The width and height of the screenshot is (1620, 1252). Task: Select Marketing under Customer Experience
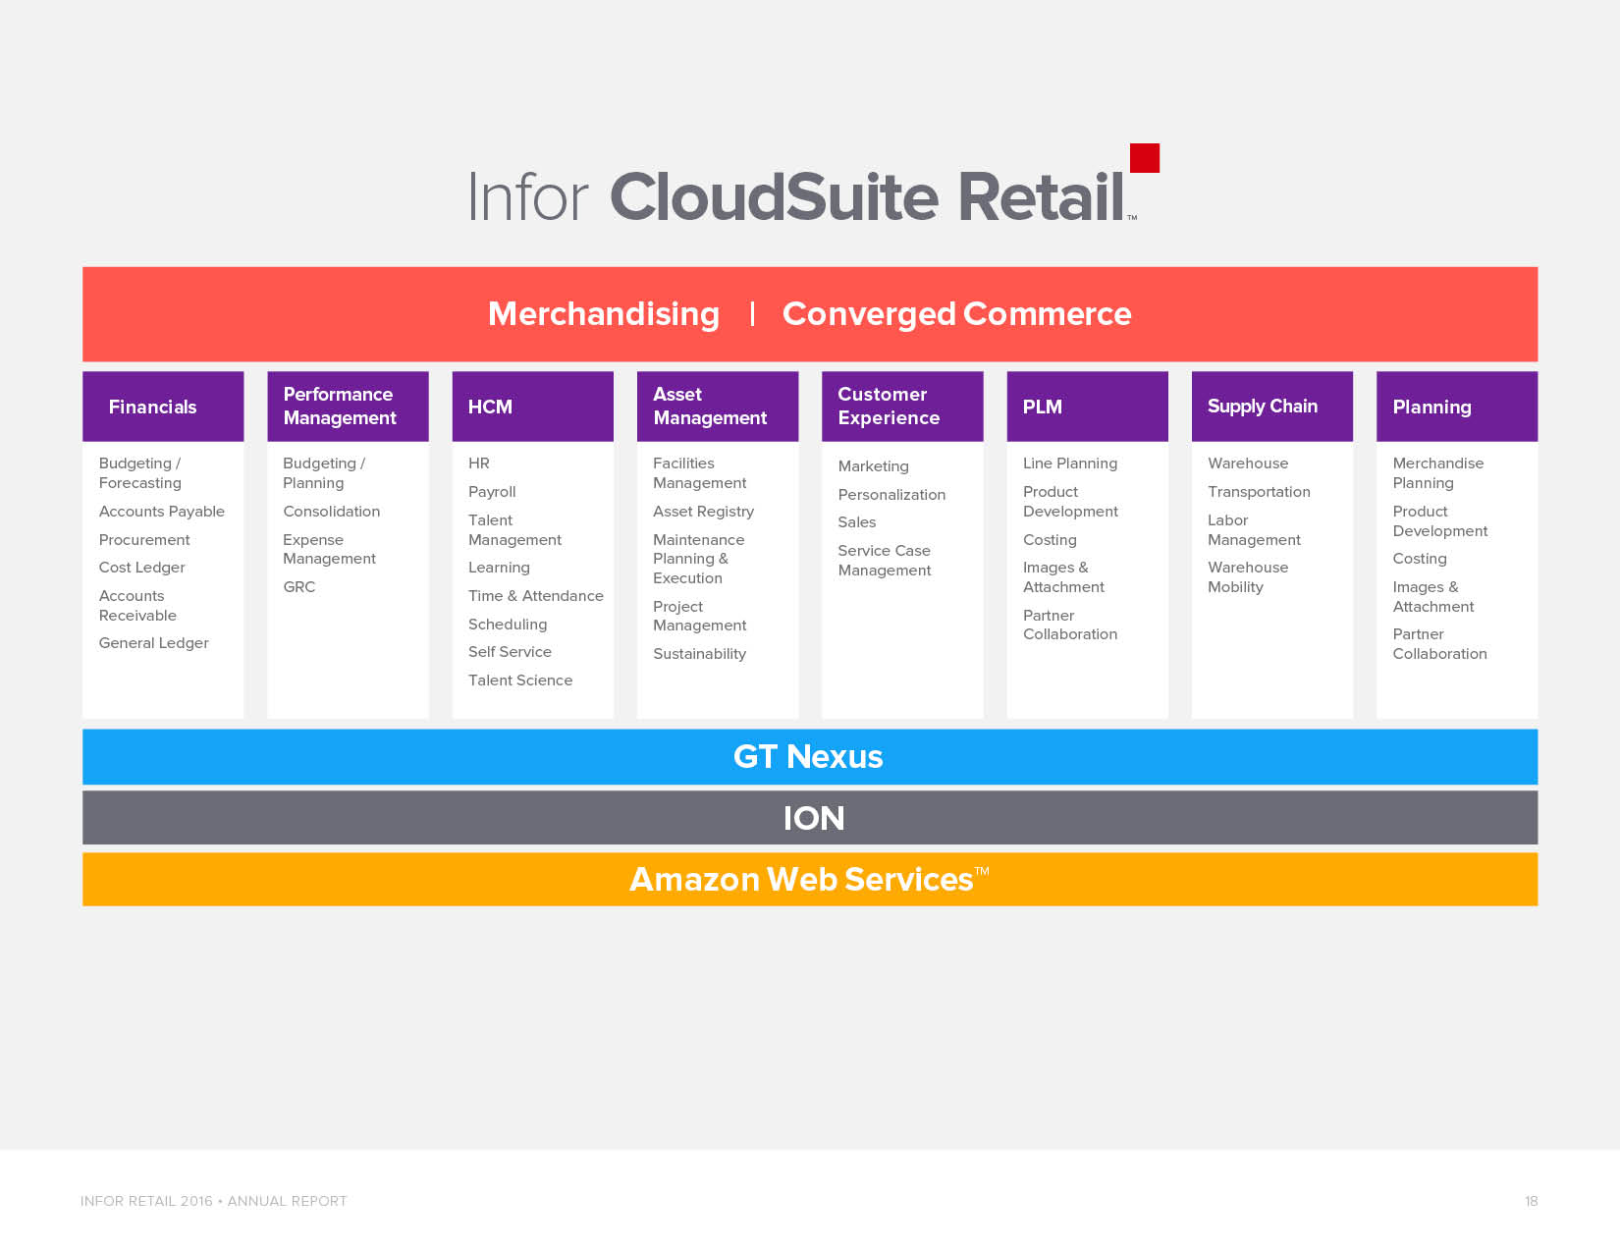click(x=874, y=466)
